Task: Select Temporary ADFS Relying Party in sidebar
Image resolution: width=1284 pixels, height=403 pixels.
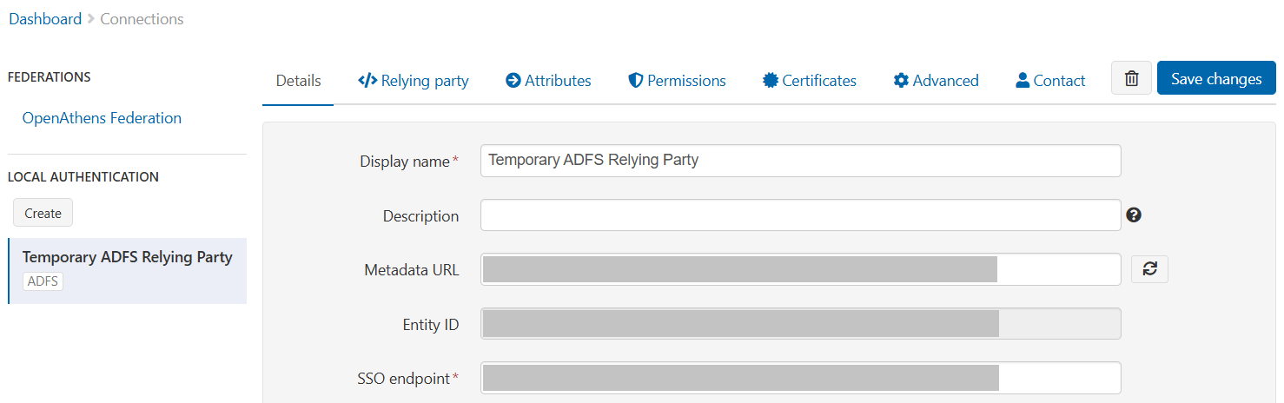Action: pos(127,271)
